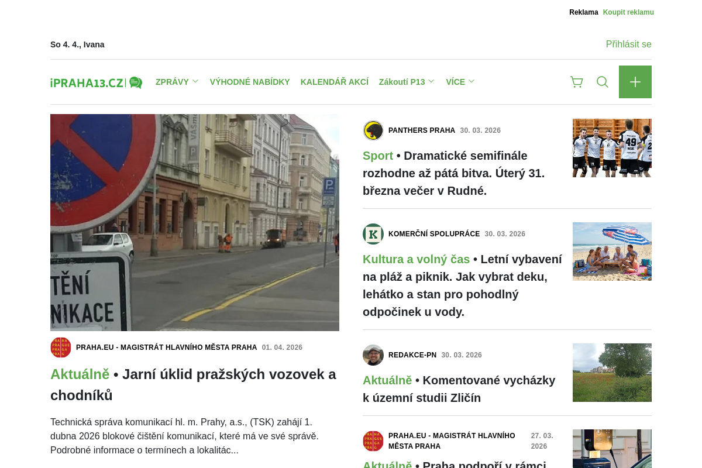Image resolution: width=702 pixels, height=468 pixels.
Task: Click the Redakce-PN profile avatar
Action: 373,355
